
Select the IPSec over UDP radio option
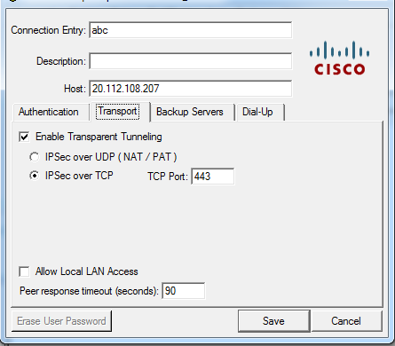[x=35, y=157]
